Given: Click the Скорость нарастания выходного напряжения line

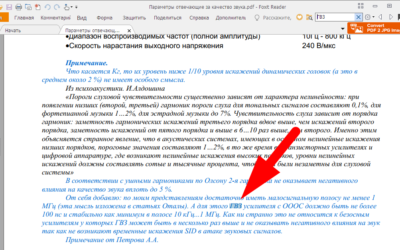Looking at the screenshot, I should coord(144,46).
